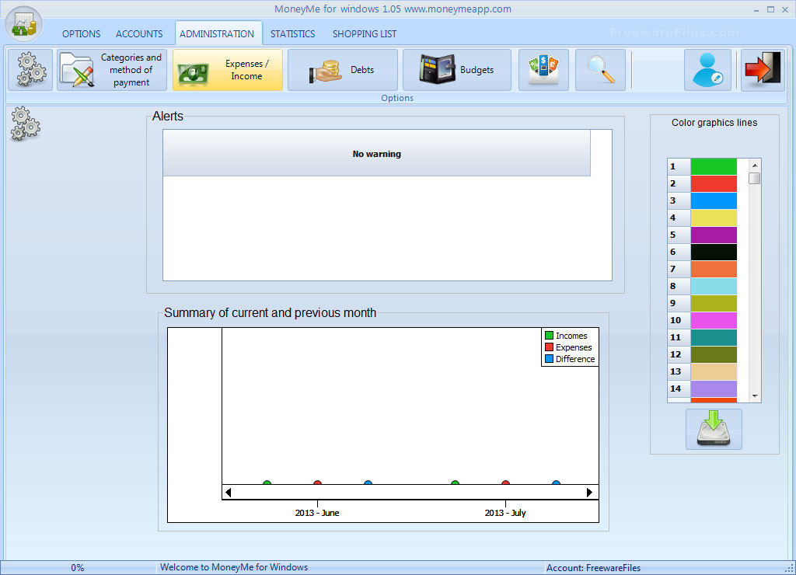This screenshot has height=575, width=796.
Task: Select the purple swatch in row 5
Action: pos(714,235)
